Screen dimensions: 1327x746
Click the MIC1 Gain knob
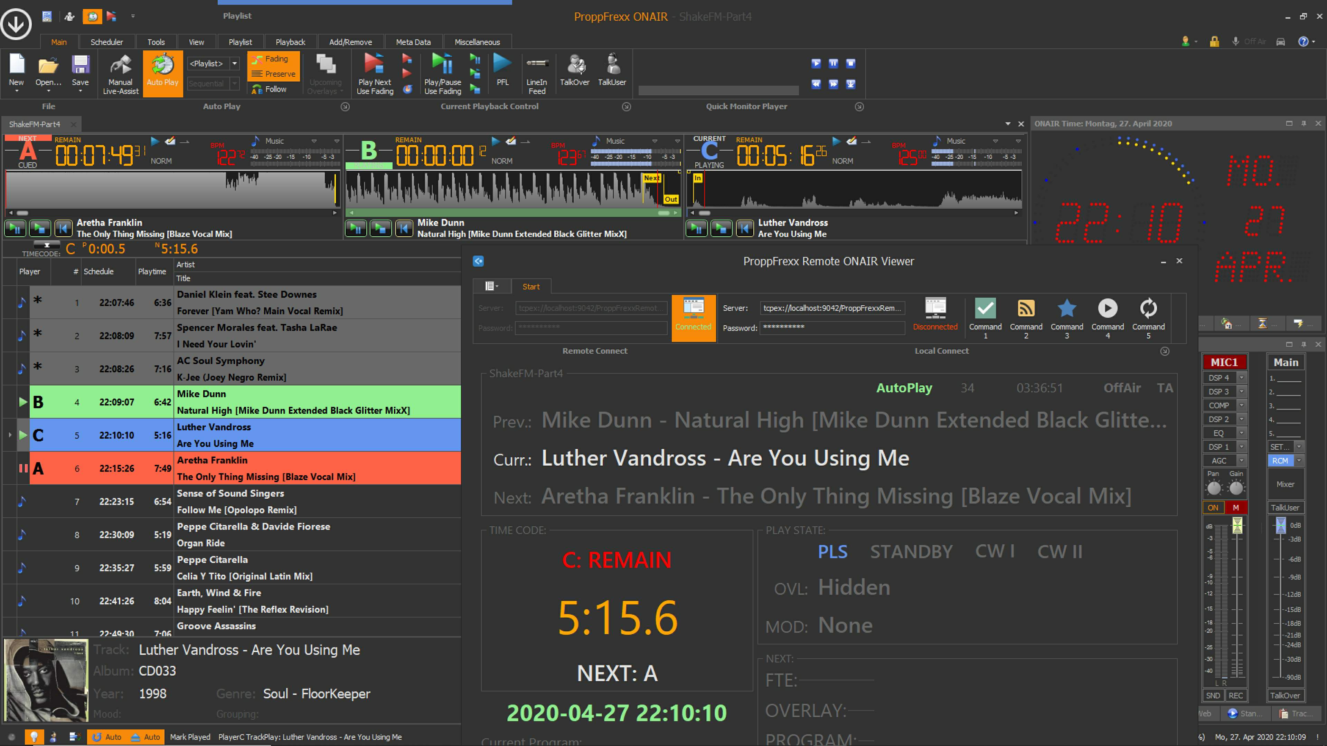click(1236, 487)
